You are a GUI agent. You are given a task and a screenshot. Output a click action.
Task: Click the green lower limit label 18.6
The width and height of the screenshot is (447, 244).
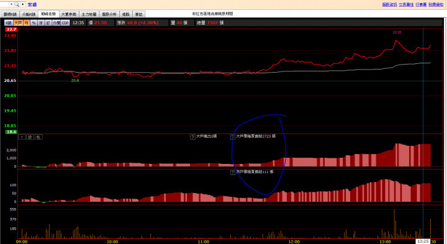click(x=11, y=132)
